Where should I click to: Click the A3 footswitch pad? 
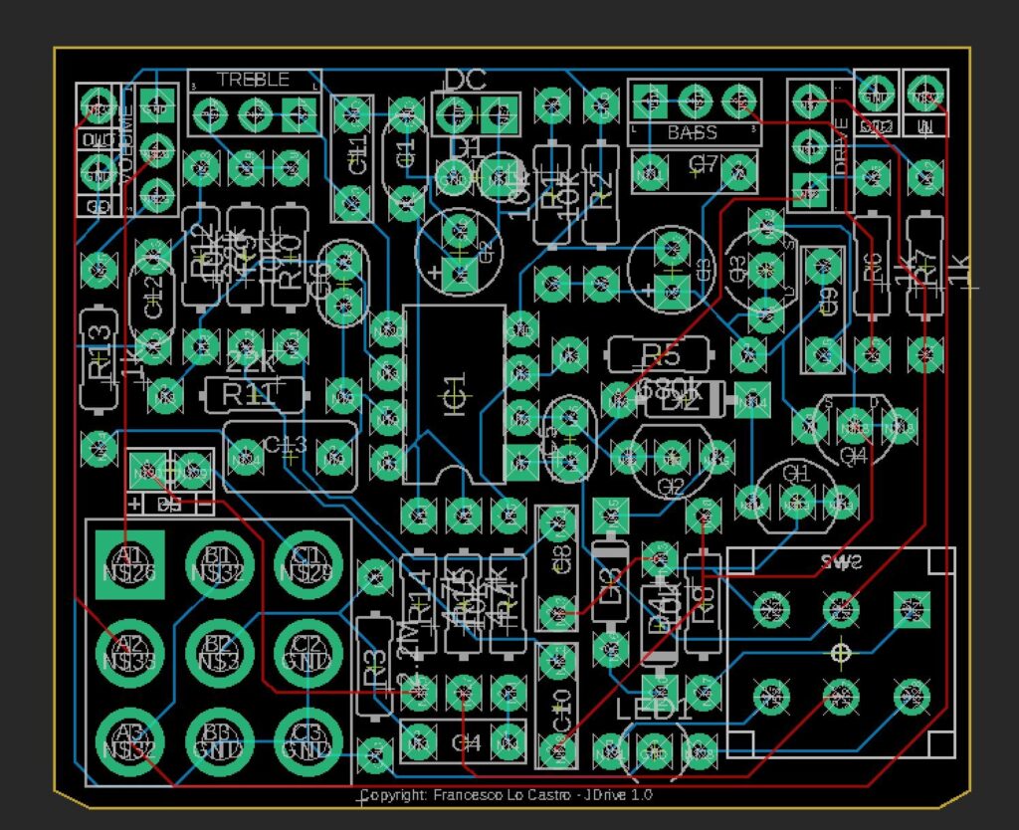[x=129, y=741]
